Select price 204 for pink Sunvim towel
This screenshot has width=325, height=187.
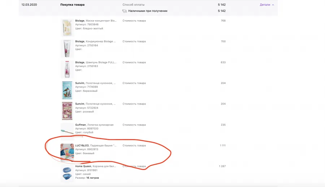pos(223,104)
